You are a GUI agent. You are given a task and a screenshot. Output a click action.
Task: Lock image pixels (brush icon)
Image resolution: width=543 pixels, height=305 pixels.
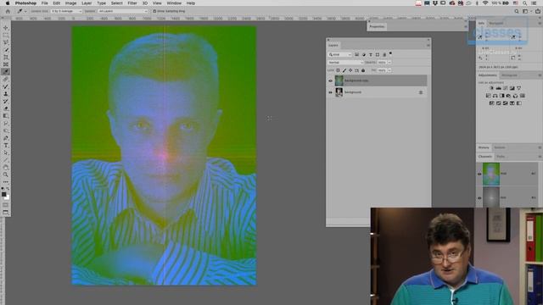pos(344,70)
